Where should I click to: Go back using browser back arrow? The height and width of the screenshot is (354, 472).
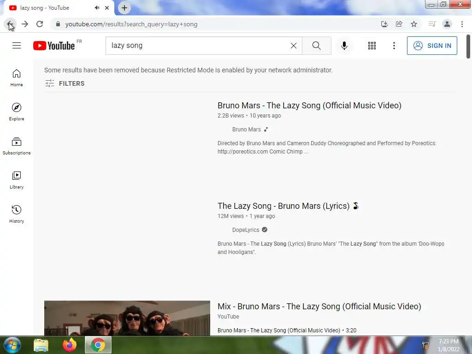coord(10,24)
